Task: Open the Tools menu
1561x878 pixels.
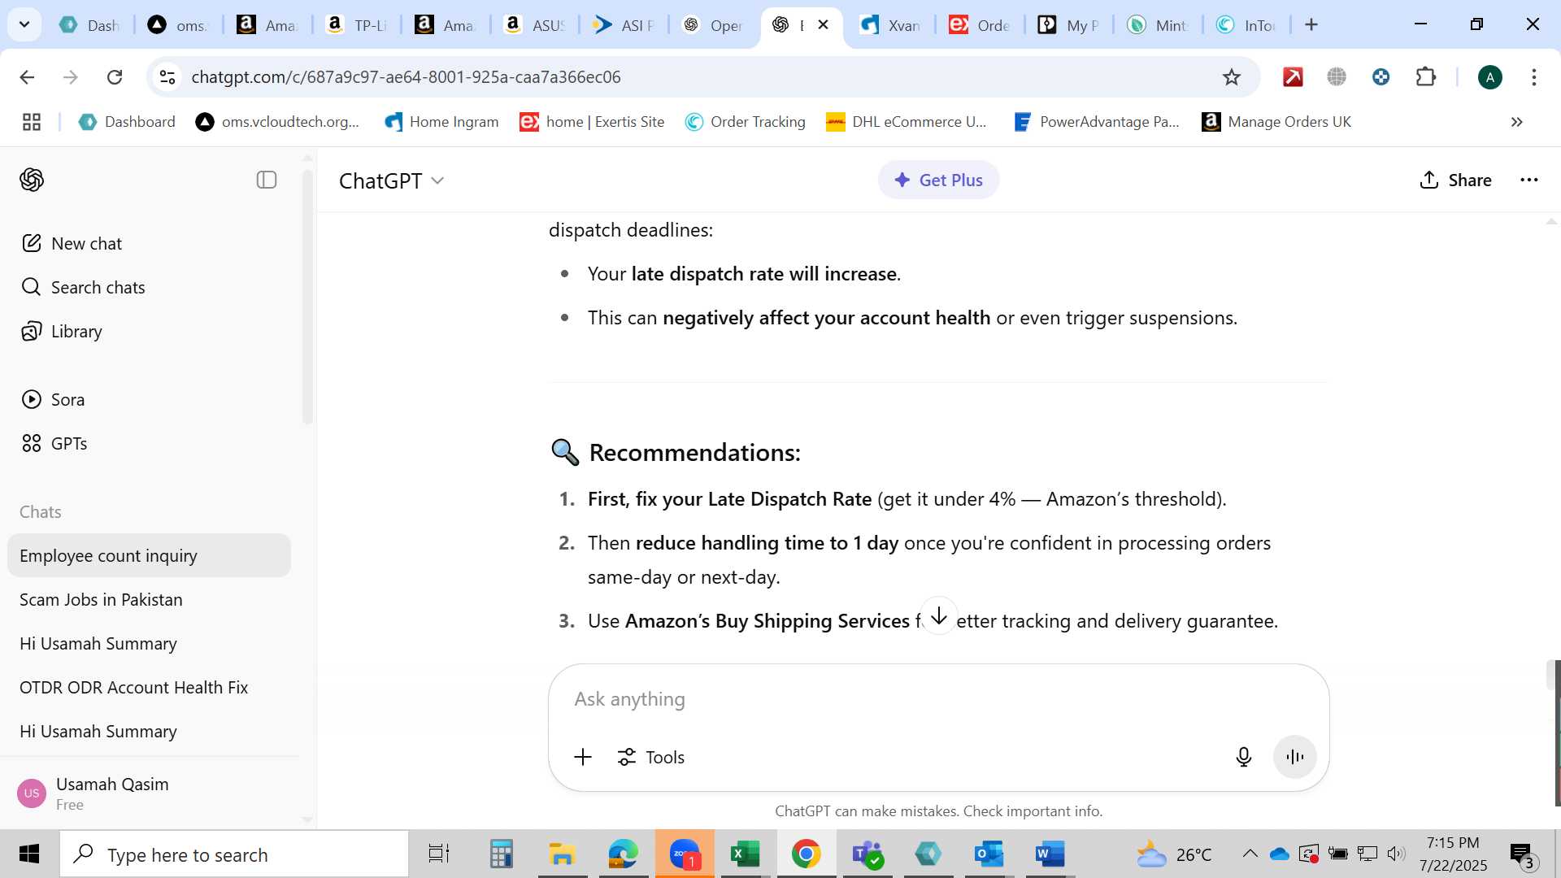Action: pos(650,757)
